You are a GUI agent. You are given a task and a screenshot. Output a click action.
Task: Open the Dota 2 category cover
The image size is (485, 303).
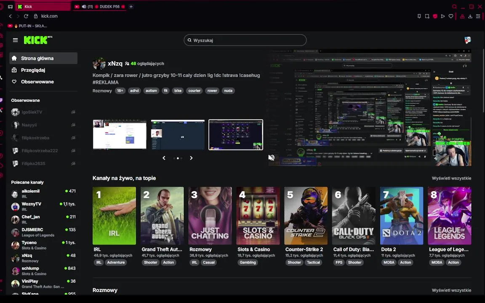coord(402,215)
